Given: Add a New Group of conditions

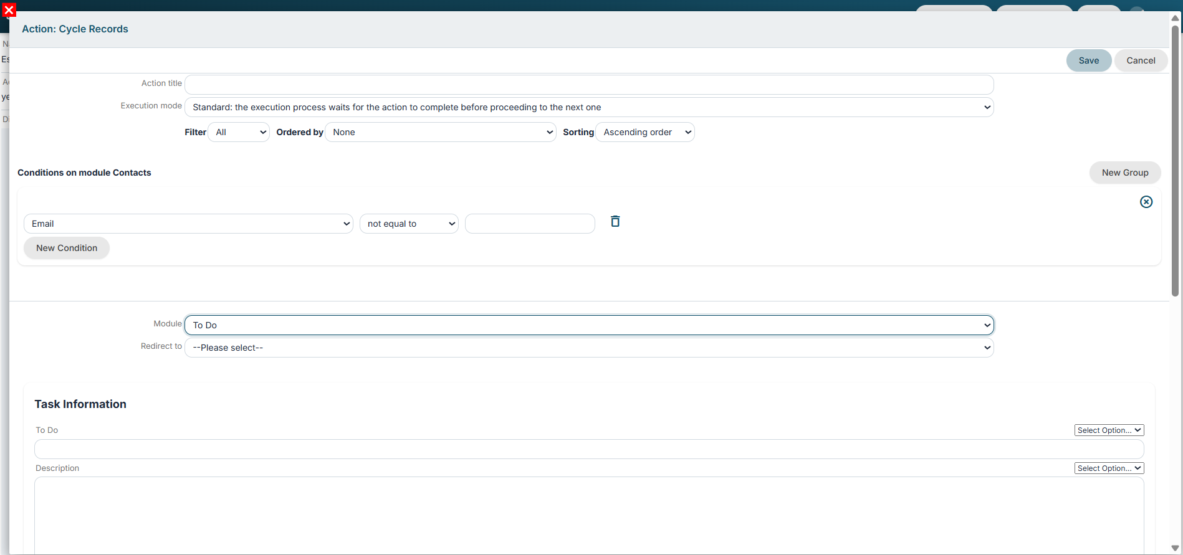Looking at the screenshot, I should [x=1125, y=173].
